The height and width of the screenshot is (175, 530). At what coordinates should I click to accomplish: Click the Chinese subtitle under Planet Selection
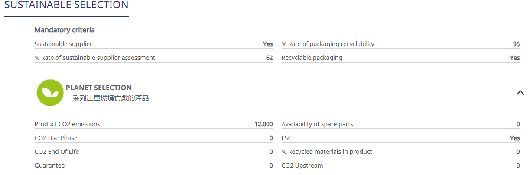pyautogui.click(x=107, y=98)
